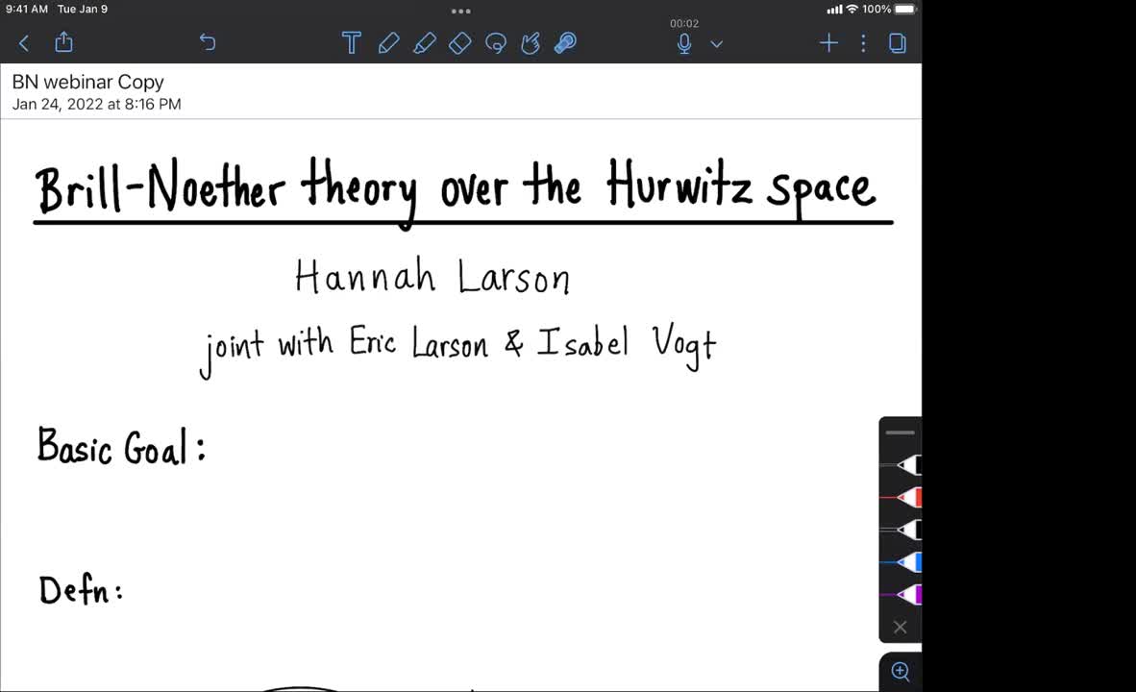Expand the recording options chevron
The image size is (1136, 692).
[x=717, y=44]
